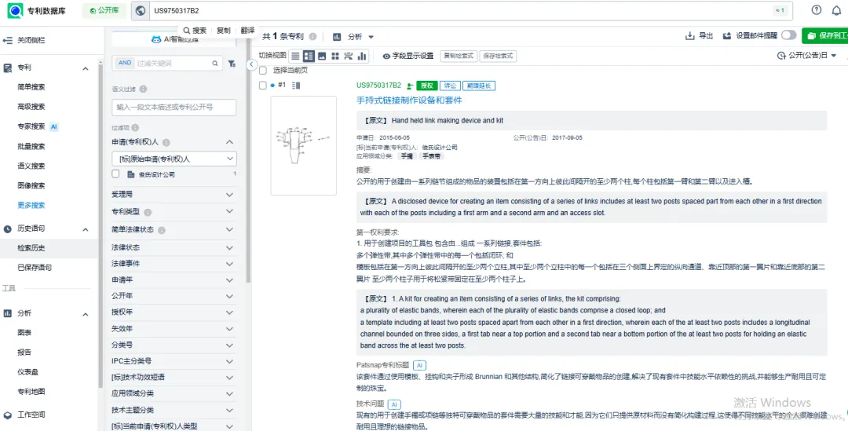The image size is (848, 431).
Task: Check the 俊氏设计公司 filter checkbox
Action: (115, 174)
